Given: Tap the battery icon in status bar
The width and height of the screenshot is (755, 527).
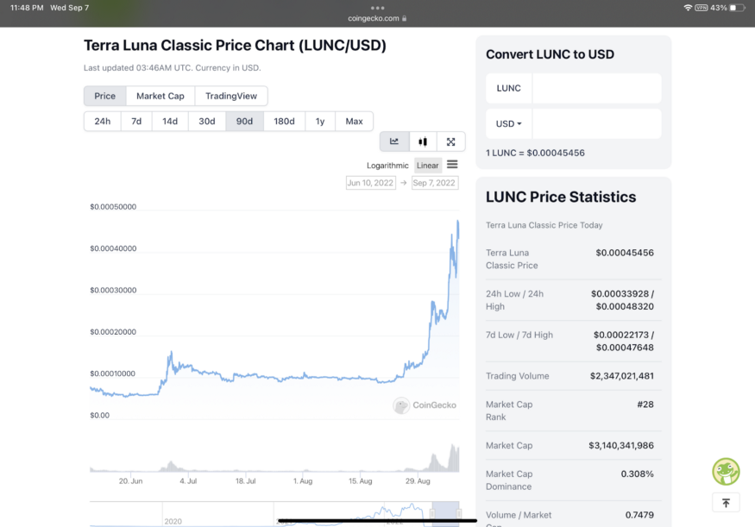Looking at the screenshot, I should point(737,8).
